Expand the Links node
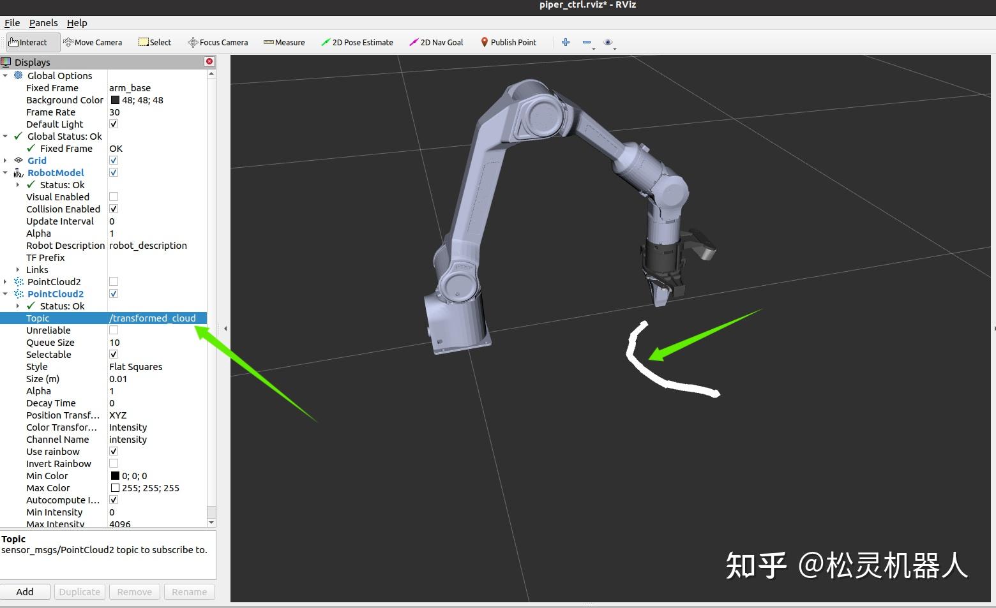This screenshot has width=996, height=608. click(18, 269)
